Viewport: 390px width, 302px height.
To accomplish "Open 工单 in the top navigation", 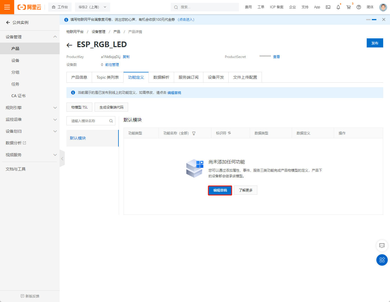I will [x=261, y=7].
